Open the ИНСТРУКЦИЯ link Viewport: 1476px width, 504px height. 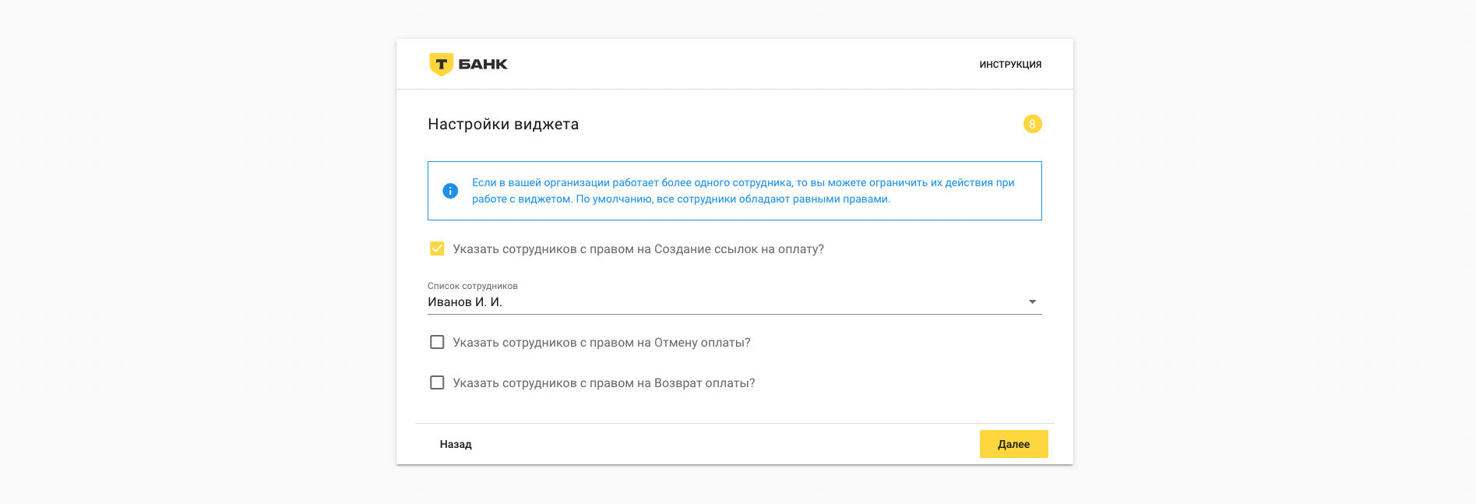coord(1010,65)
